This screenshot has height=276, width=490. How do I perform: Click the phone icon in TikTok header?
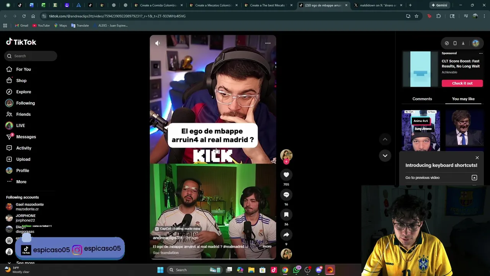455,43
